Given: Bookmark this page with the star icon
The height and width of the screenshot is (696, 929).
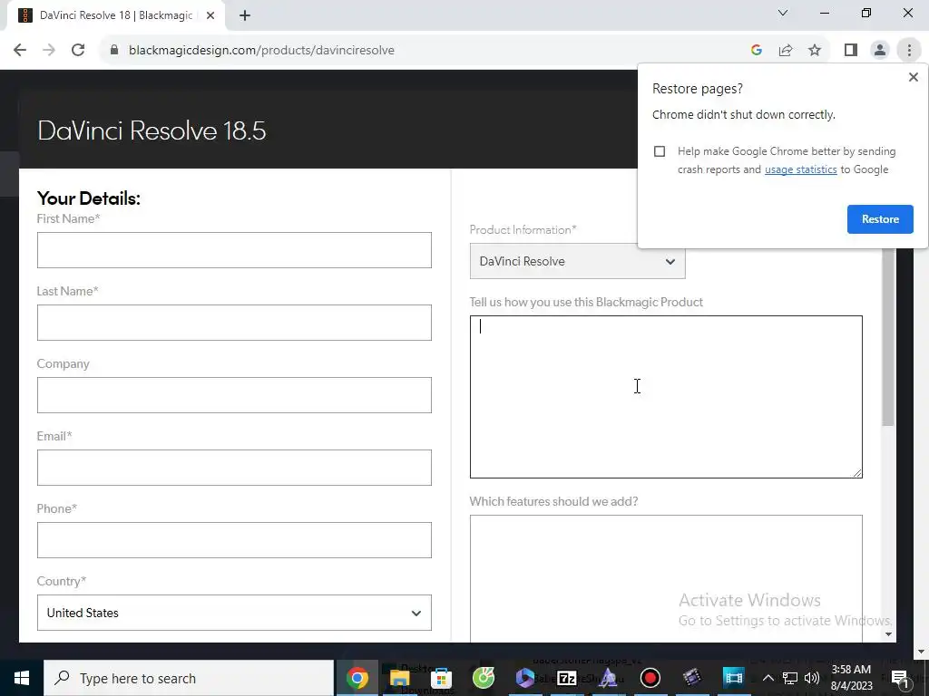Looking at the screenshot, I should pos(815,51).
